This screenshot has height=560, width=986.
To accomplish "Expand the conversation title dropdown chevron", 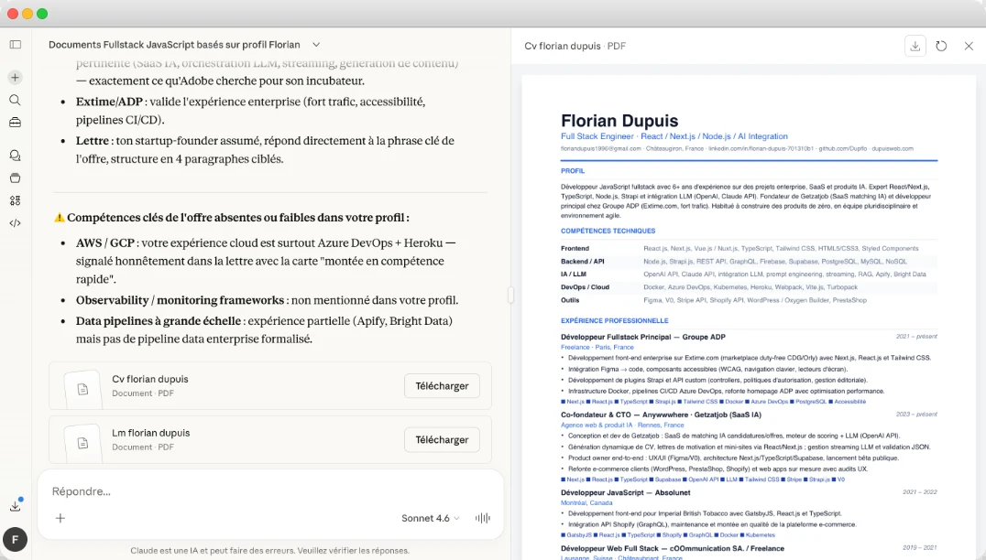I will 316,44.
